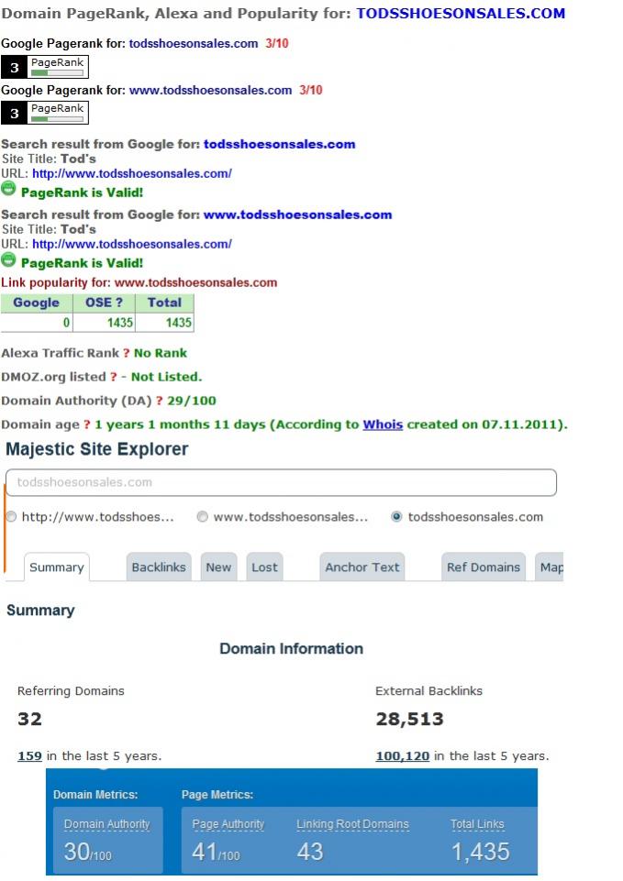
Task: Open the Map tab
Action: [550, 567]
